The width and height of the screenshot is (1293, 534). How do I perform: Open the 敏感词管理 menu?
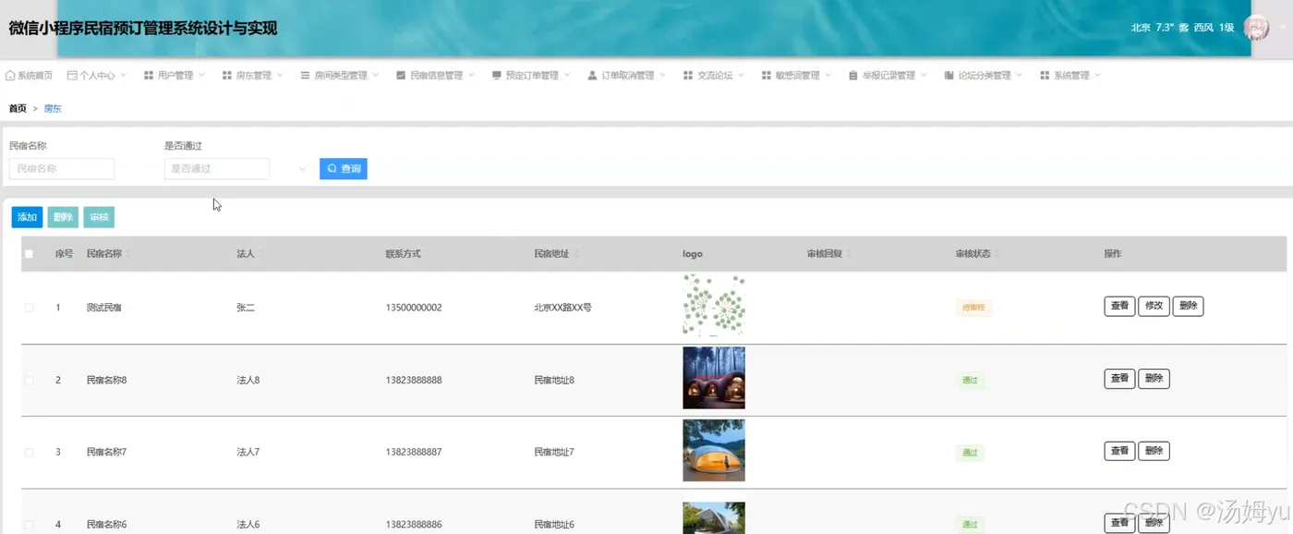tap(797, 76)
